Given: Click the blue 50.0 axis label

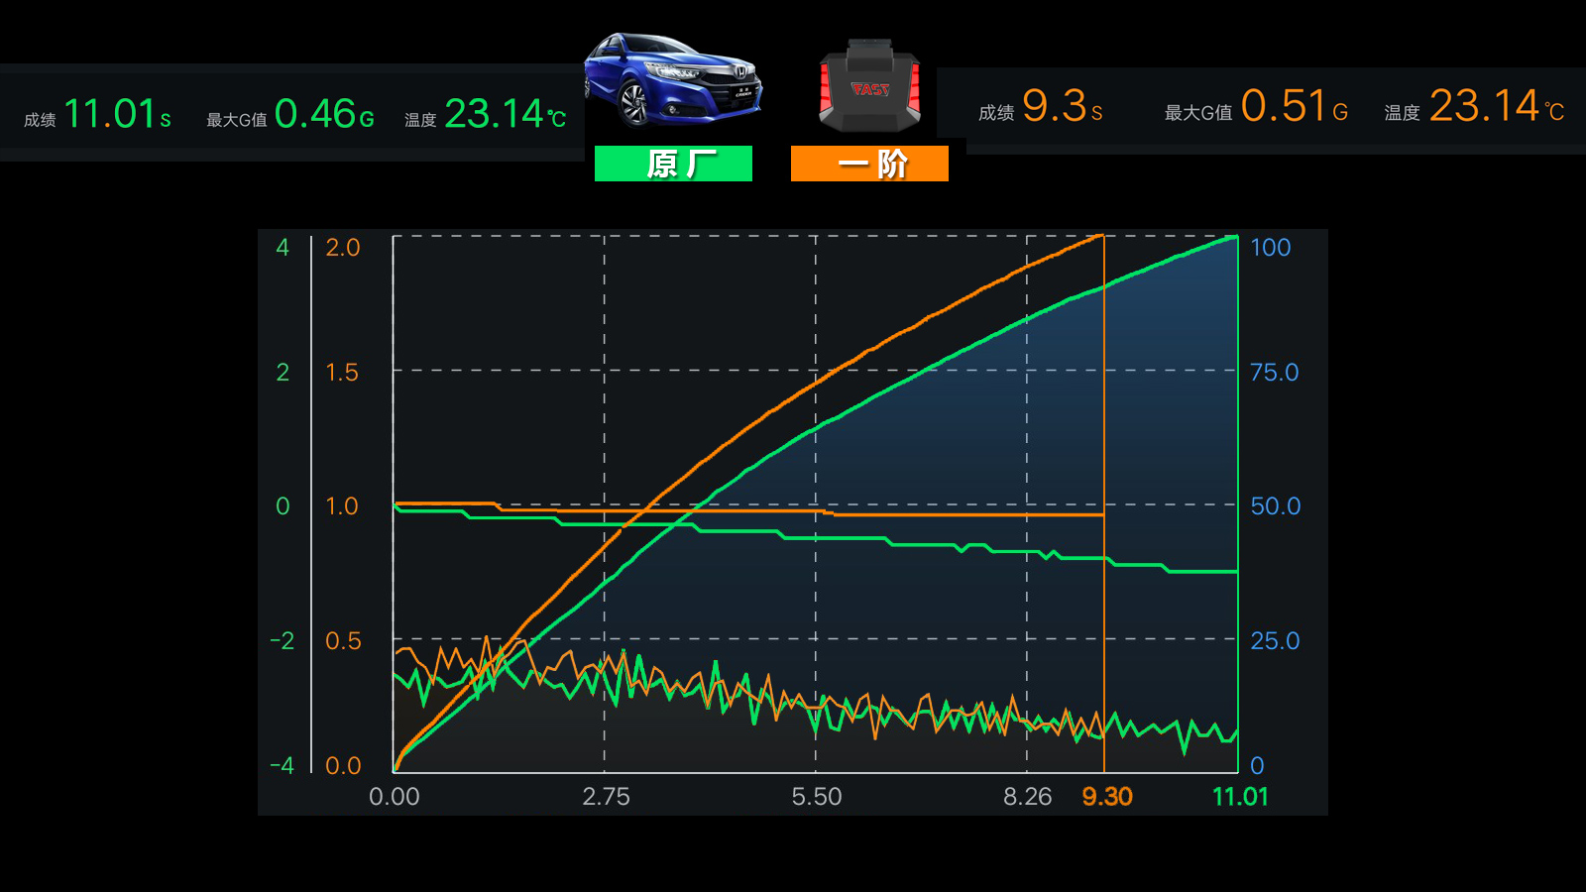Looking at the screenshot, I should (x=1276, y=506).
